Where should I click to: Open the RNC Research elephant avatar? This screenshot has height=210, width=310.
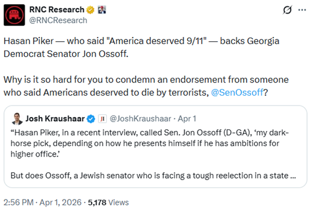click(14, 15)
